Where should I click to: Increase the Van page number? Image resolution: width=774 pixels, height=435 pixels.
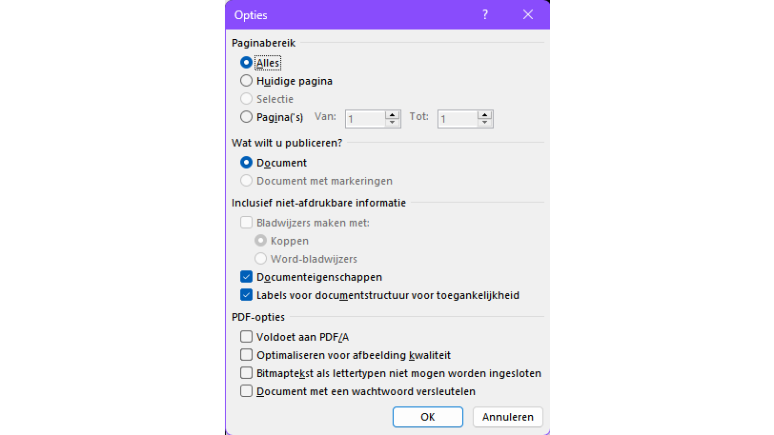click(x=392, y=114)
